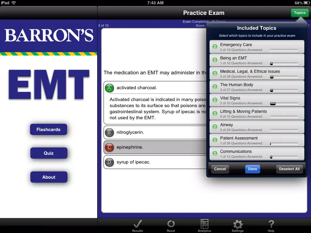Click '1 of 28 Questions Answered' text
Image resolution: width=311 pixels, height=233 pixels.
241,143
